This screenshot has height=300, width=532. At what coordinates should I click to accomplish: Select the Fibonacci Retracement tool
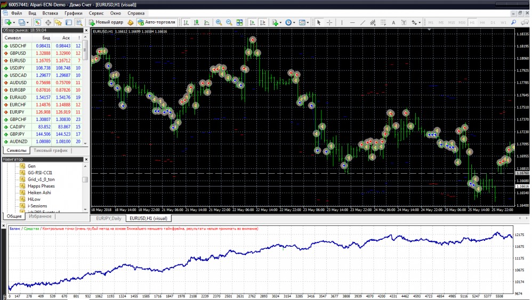(x=383, y=22)
